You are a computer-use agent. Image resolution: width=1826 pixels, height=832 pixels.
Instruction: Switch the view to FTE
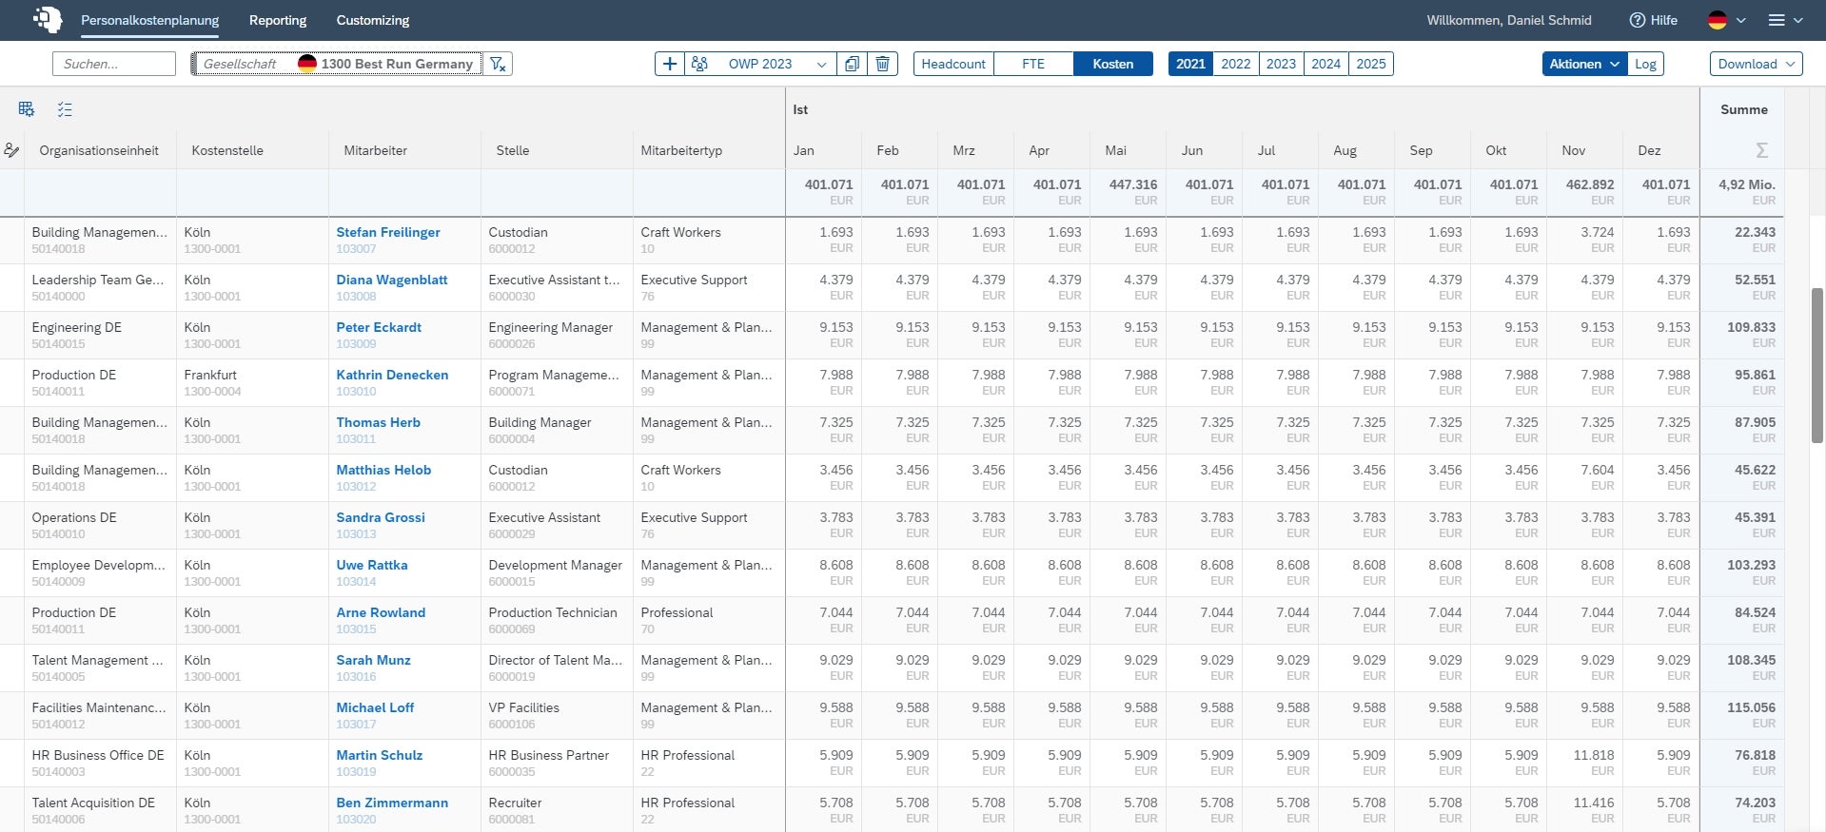(x=1033, y=64)
